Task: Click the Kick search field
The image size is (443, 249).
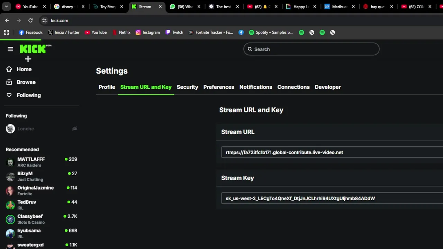Action: coord(311,49)
